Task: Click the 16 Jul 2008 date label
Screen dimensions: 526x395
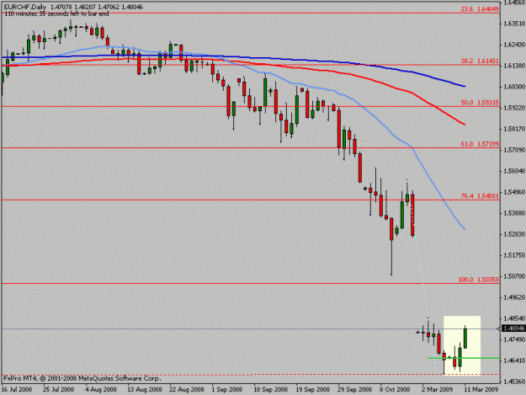Action: [x=17, y=390]
